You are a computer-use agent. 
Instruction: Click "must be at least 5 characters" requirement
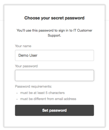coord(42,93)
